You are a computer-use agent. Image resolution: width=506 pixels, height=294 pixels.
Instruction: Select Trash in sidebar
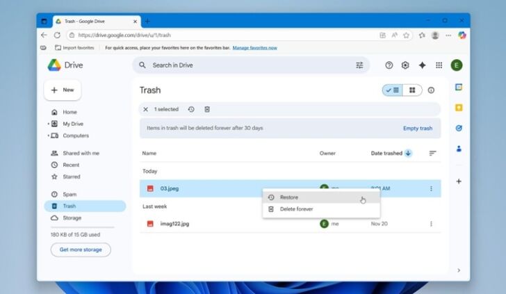point(85,206)
